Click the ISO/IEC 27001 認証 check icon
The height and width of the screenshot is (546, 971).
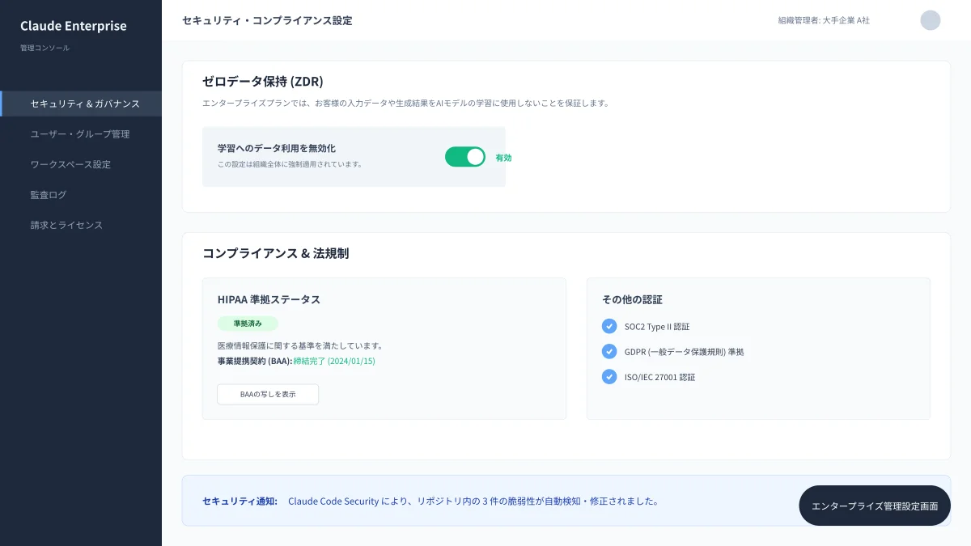click(609, 376)
